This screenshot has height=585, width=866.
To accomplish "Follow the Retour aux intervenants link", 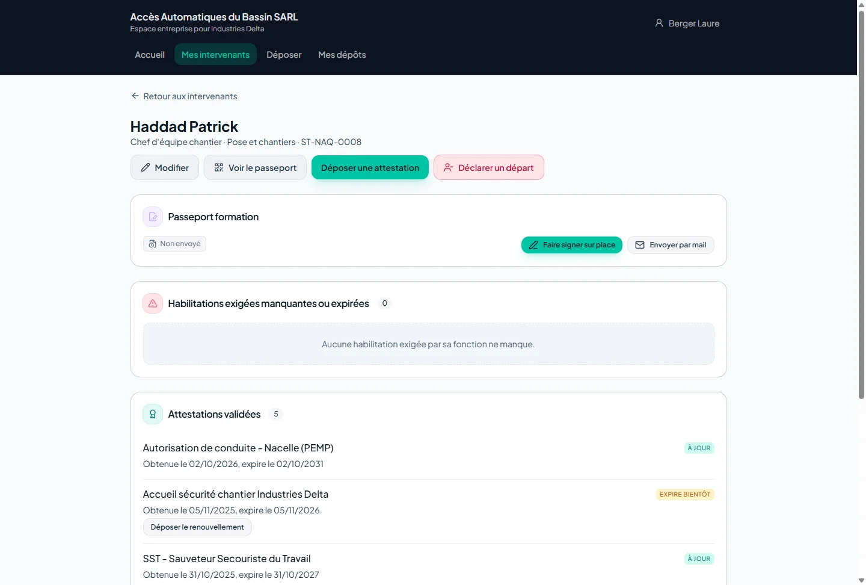I will 184,96.
